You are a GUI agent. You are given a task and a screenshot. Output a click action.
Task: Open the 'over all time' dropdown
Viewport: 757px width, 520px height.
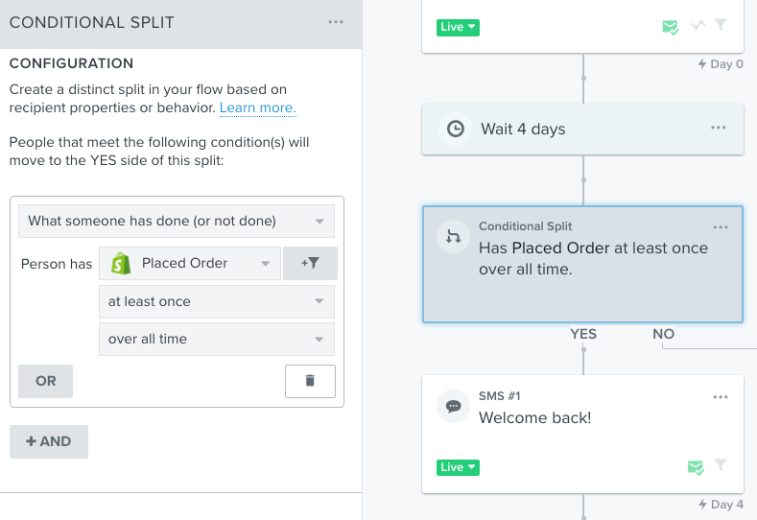click(x=216, y=339)
